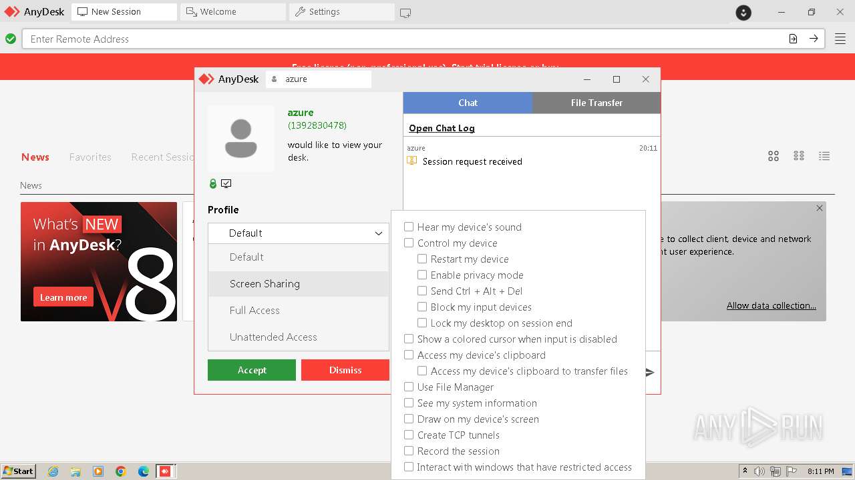Open the new tab monitor icon

tap(405, 12)
